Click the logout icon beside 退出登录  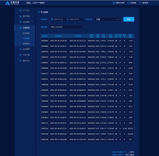click(x=140, y=3)
